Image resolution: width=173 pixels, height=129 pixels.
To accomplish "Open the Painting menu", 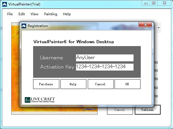I will pos(51,14).
